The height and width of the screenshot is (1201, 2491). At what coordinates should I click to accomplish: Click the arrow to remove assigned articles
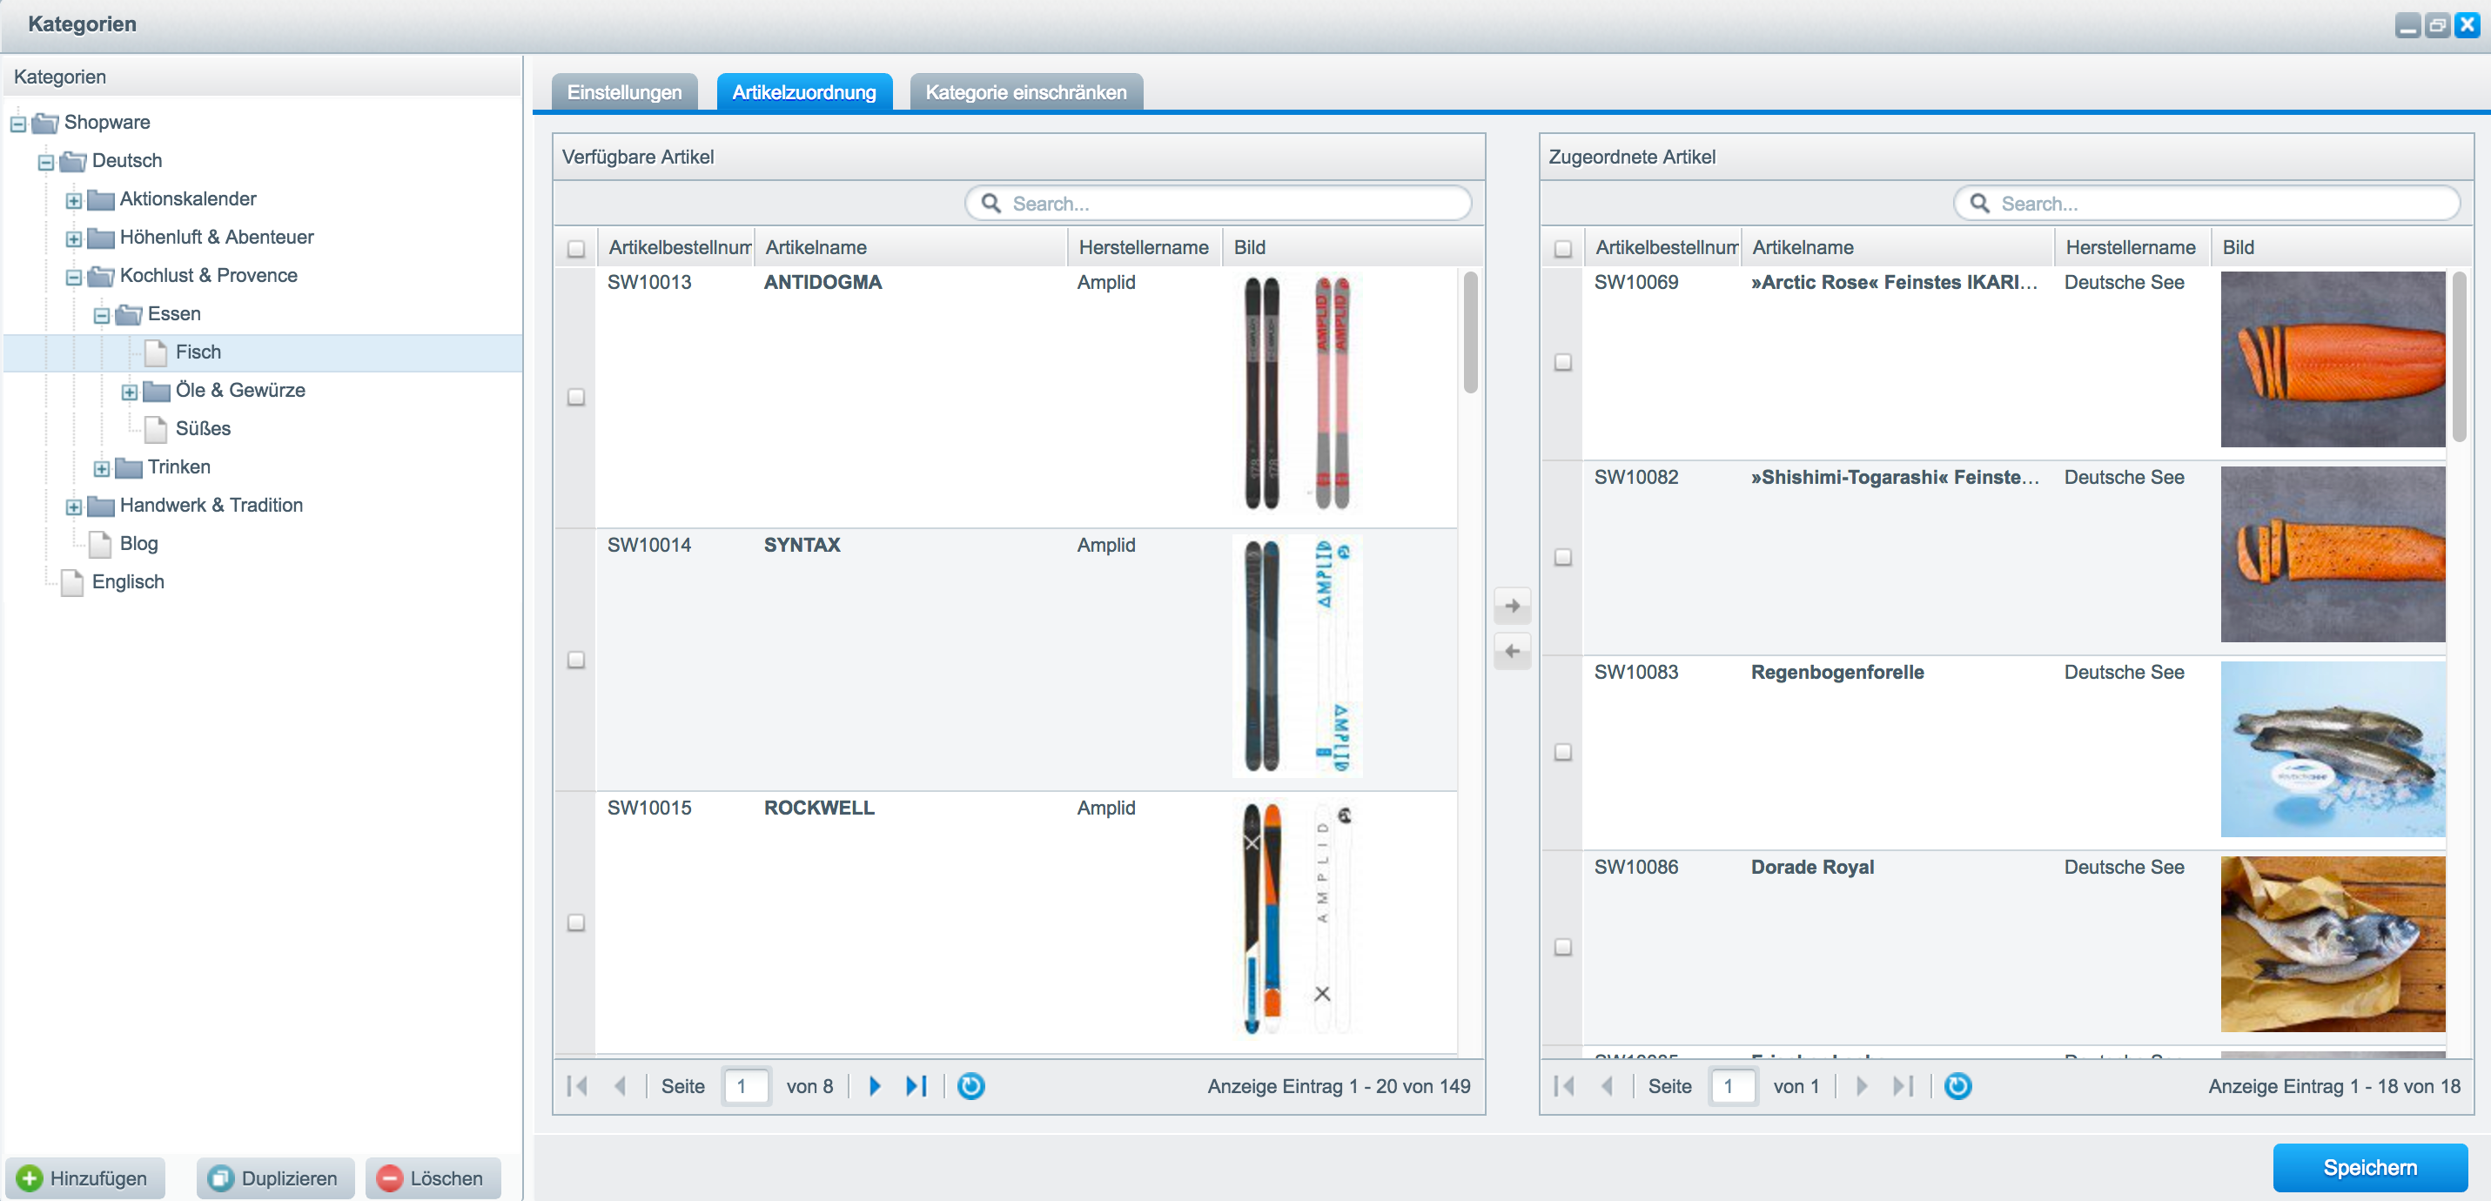[1513, 651]
